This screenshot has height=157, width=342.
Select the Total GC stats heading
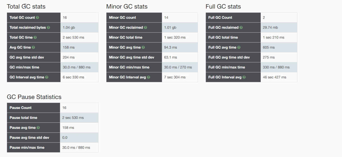26,7
